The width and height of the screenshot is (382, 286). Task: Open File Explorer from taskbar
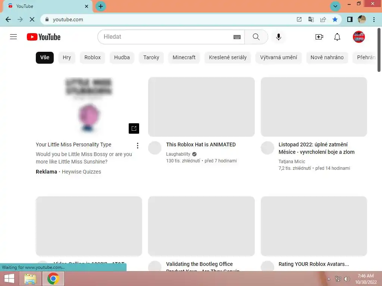click(30, 279)
